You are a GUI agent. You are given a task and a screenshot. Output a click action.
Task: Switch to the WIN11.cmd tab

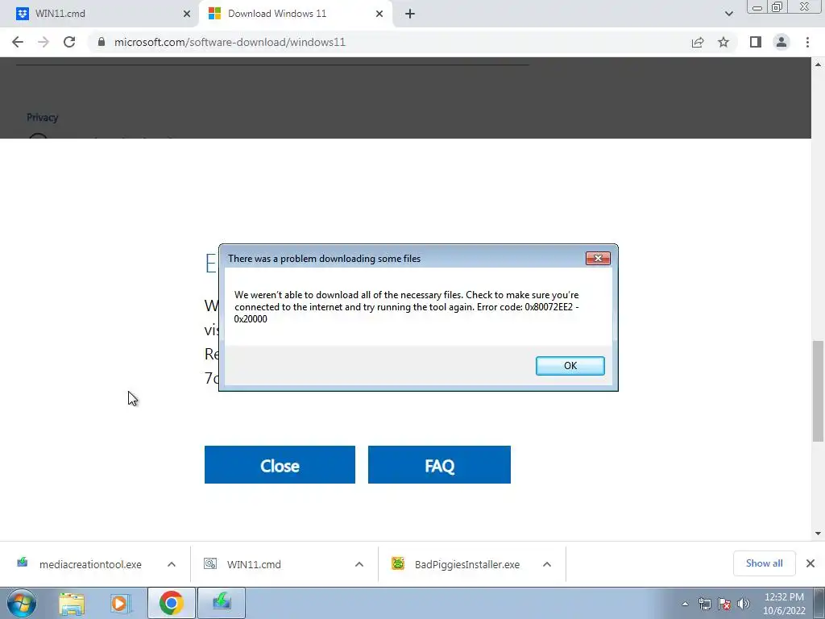[99, 14]
